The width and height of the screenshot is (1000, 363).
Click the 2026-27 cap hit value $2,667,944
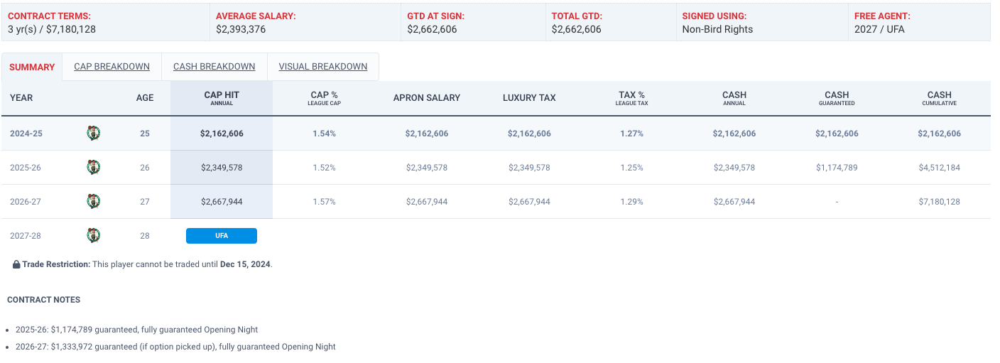(x=222, y=202)
